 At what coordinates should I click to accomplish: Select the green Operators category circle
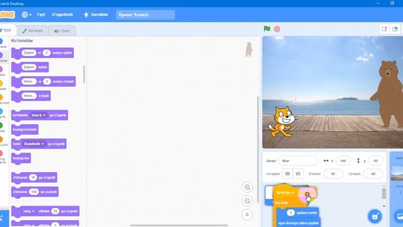1,125
